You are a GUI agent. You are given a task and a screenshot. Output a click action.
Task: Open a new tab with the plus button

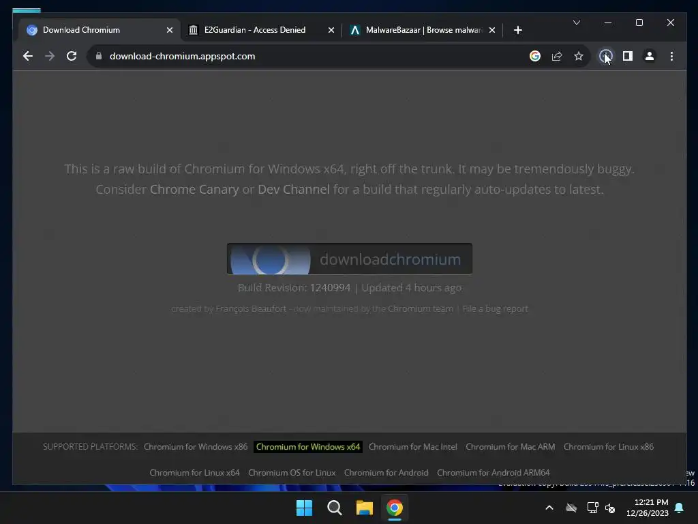point(518,30)
